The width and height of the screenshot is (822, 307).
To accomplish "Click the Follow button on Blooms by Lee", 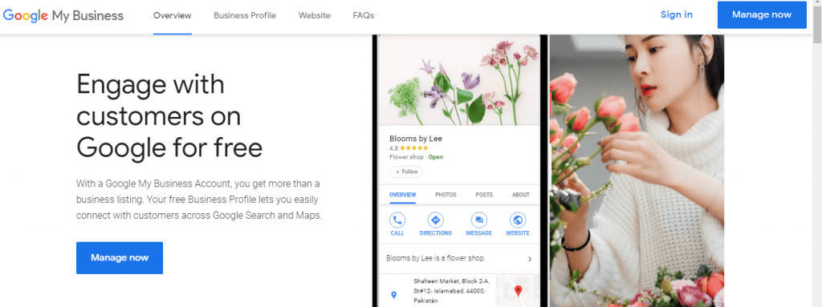I will click(406, 172).
